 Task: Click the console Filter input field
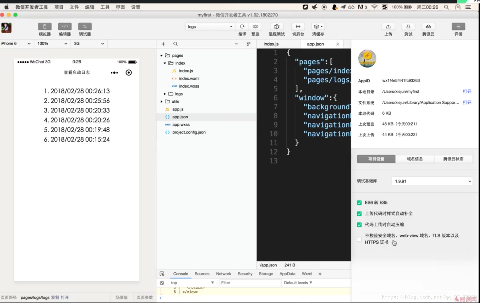pyautogui.click(x=250, y=283)
